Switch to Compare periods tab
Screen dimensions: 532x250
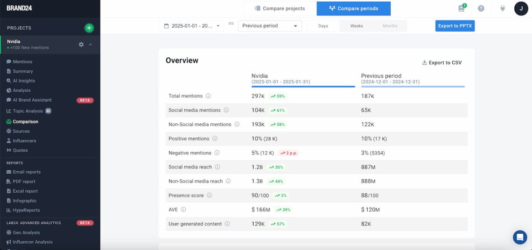pos(354,8)
